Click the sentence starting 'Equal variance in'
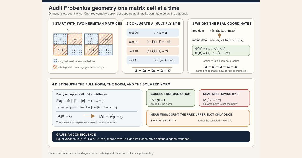This screenshot has width=302, height=158. click(x=123, y=139)
